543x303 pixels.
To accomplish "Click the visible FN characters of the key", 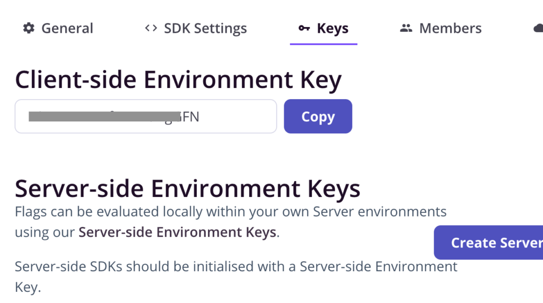I will [190, 117].
